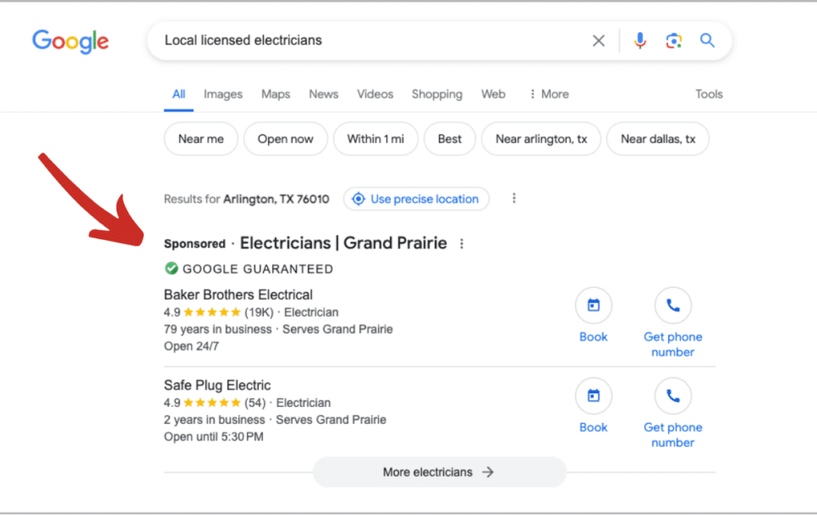Click Book calendar icon for Baker Brothers Electrical
Screen dimensions: 817x515
pos(593,306)
